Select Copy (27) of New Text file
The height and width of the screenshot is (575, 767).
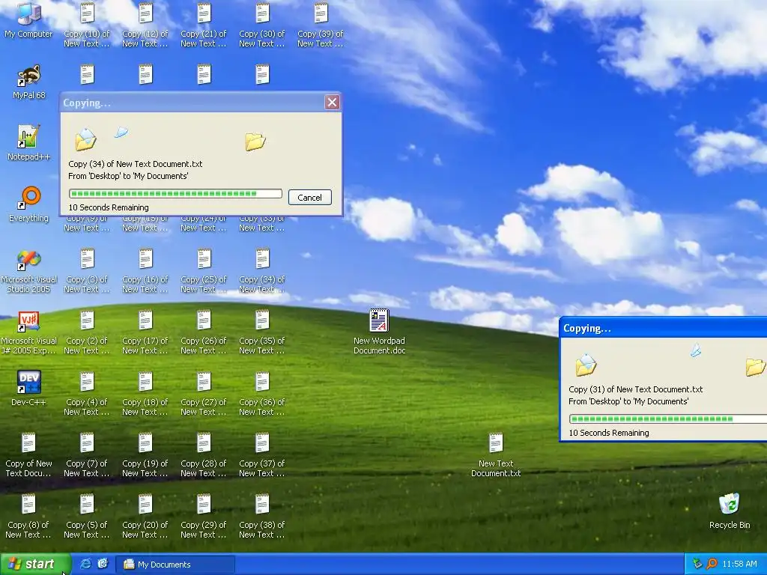pyautogui.click(x=204, y=393)
